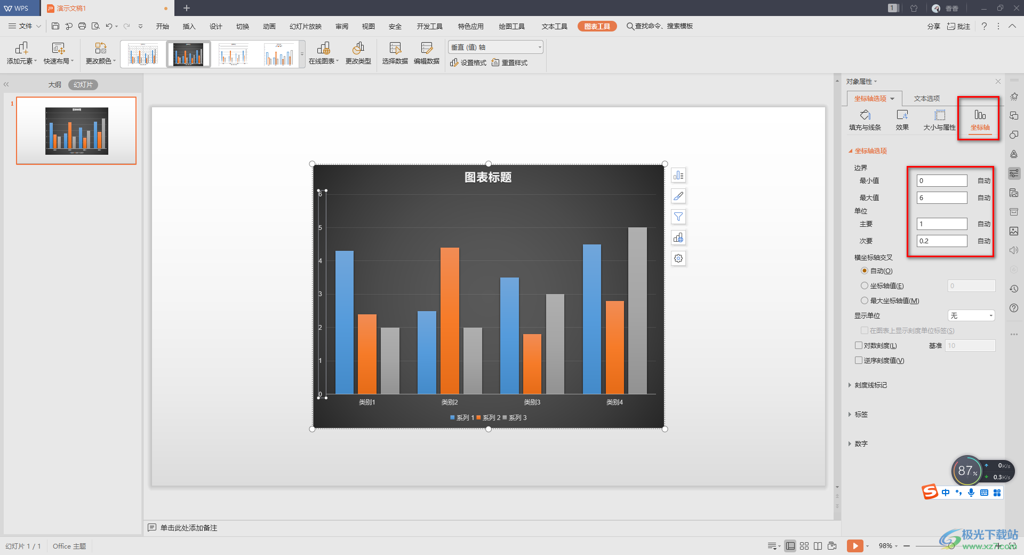Image resolution: width=1024 pixels, height=555 pixels.
Task: Click the chart settings gear button beside chart
Action: [678, 258]
